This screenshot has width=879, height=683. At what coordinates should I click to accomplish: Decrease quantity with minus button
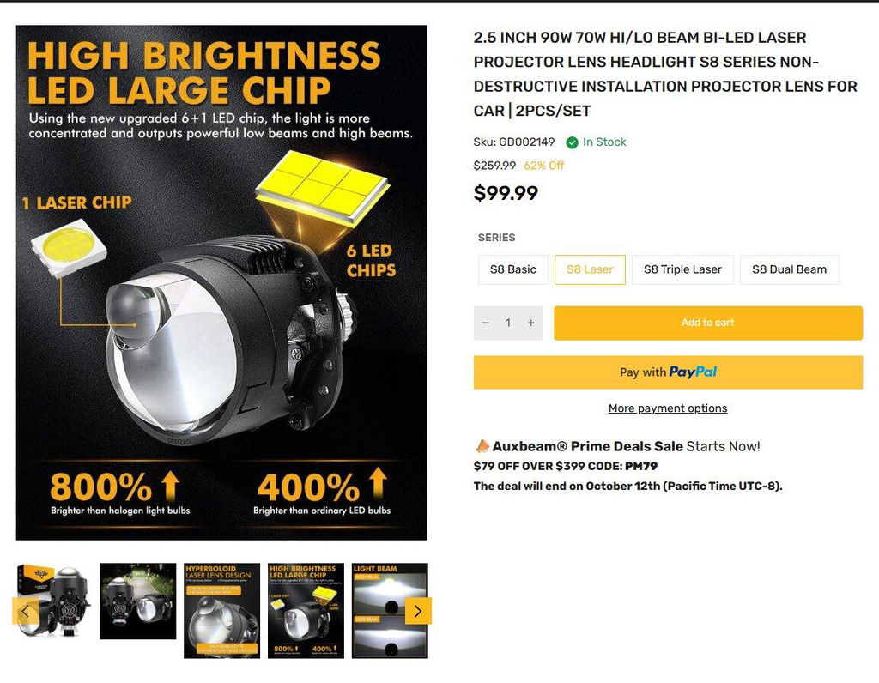[x=486, y=323]
